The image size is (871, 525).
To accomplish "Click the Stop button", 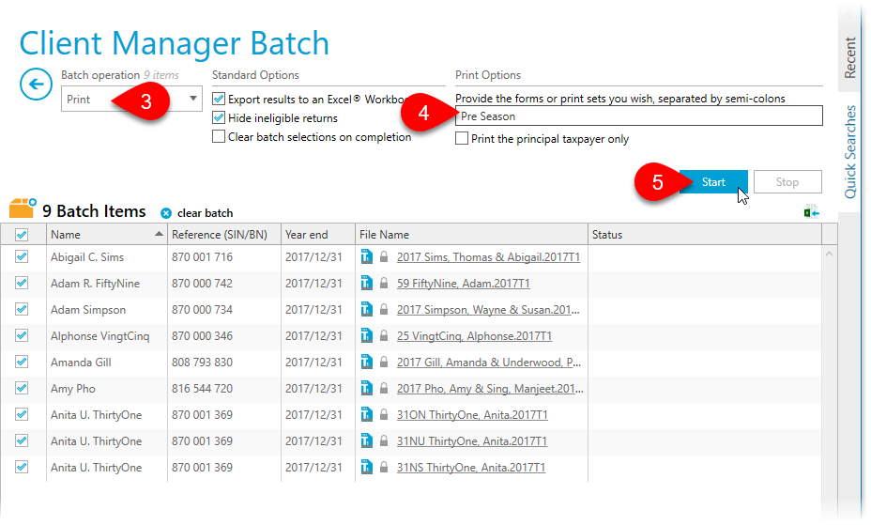I will point(787,182).
